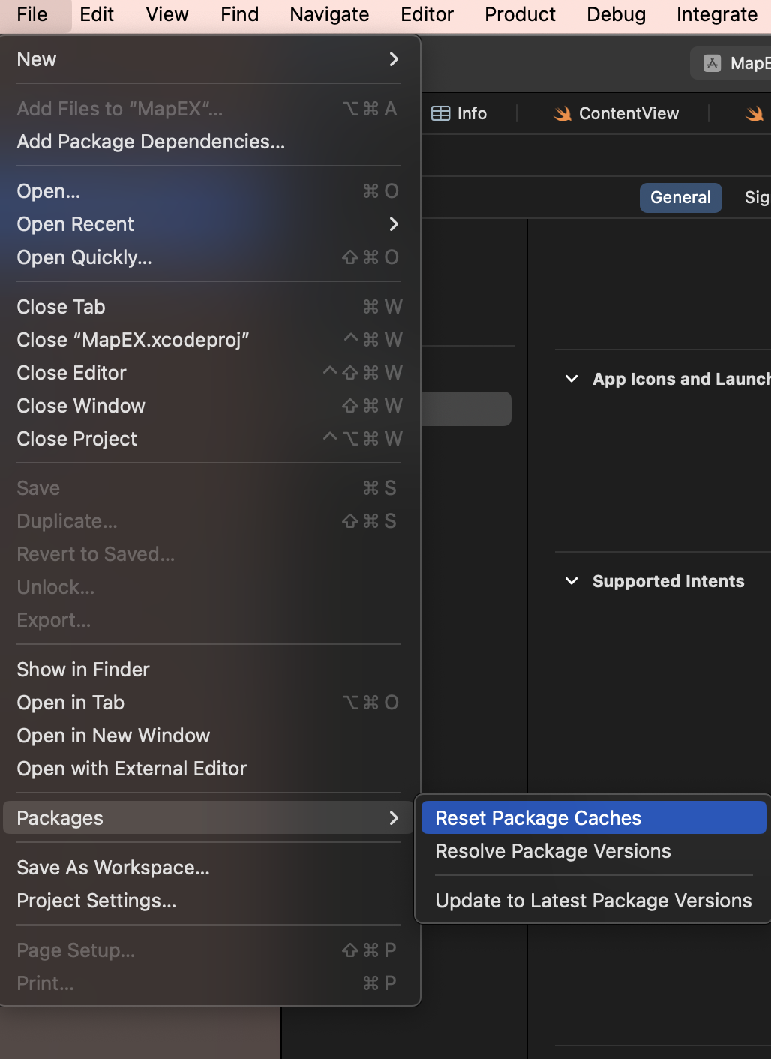771x1059 pixels.
Task: Select Close Window
Action: coord(209,406)
